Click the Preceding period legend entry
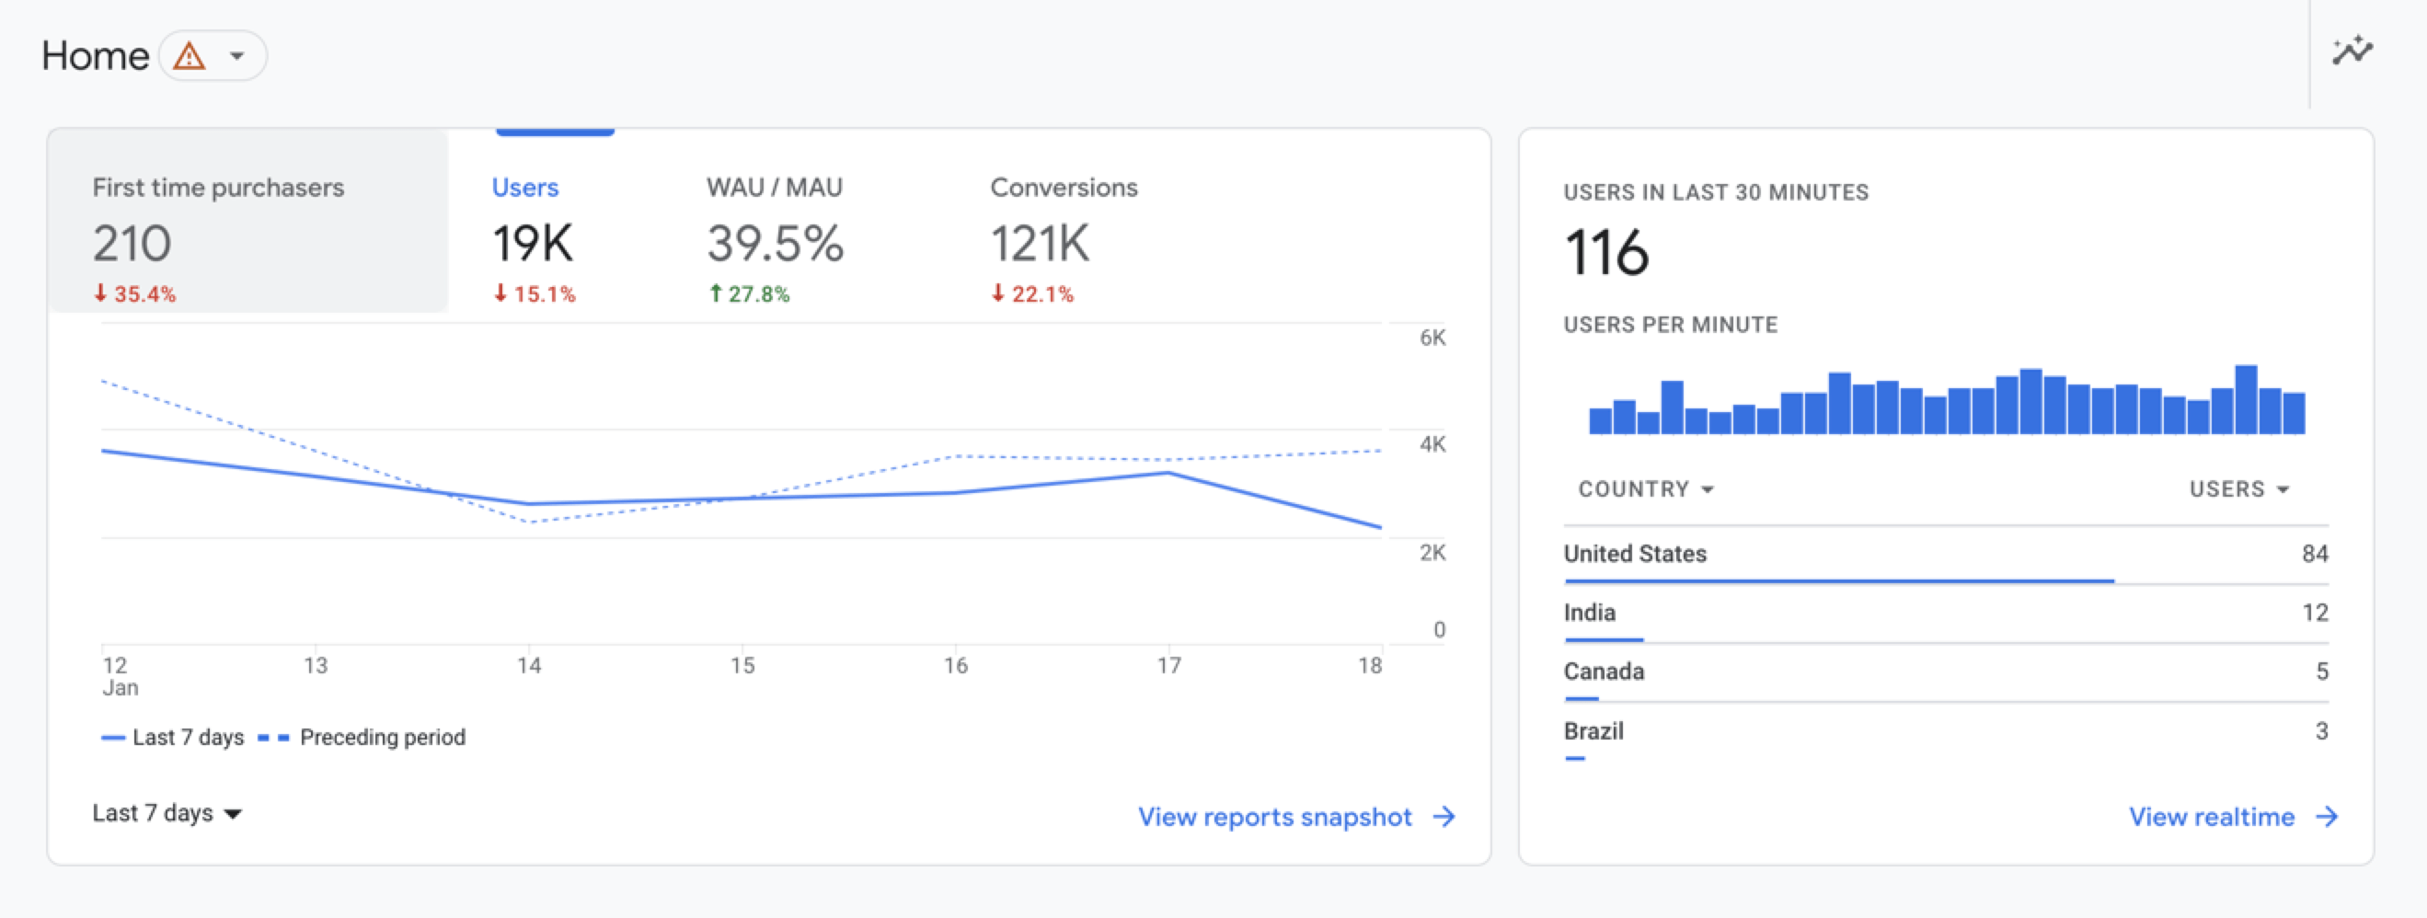 point(362,737)
